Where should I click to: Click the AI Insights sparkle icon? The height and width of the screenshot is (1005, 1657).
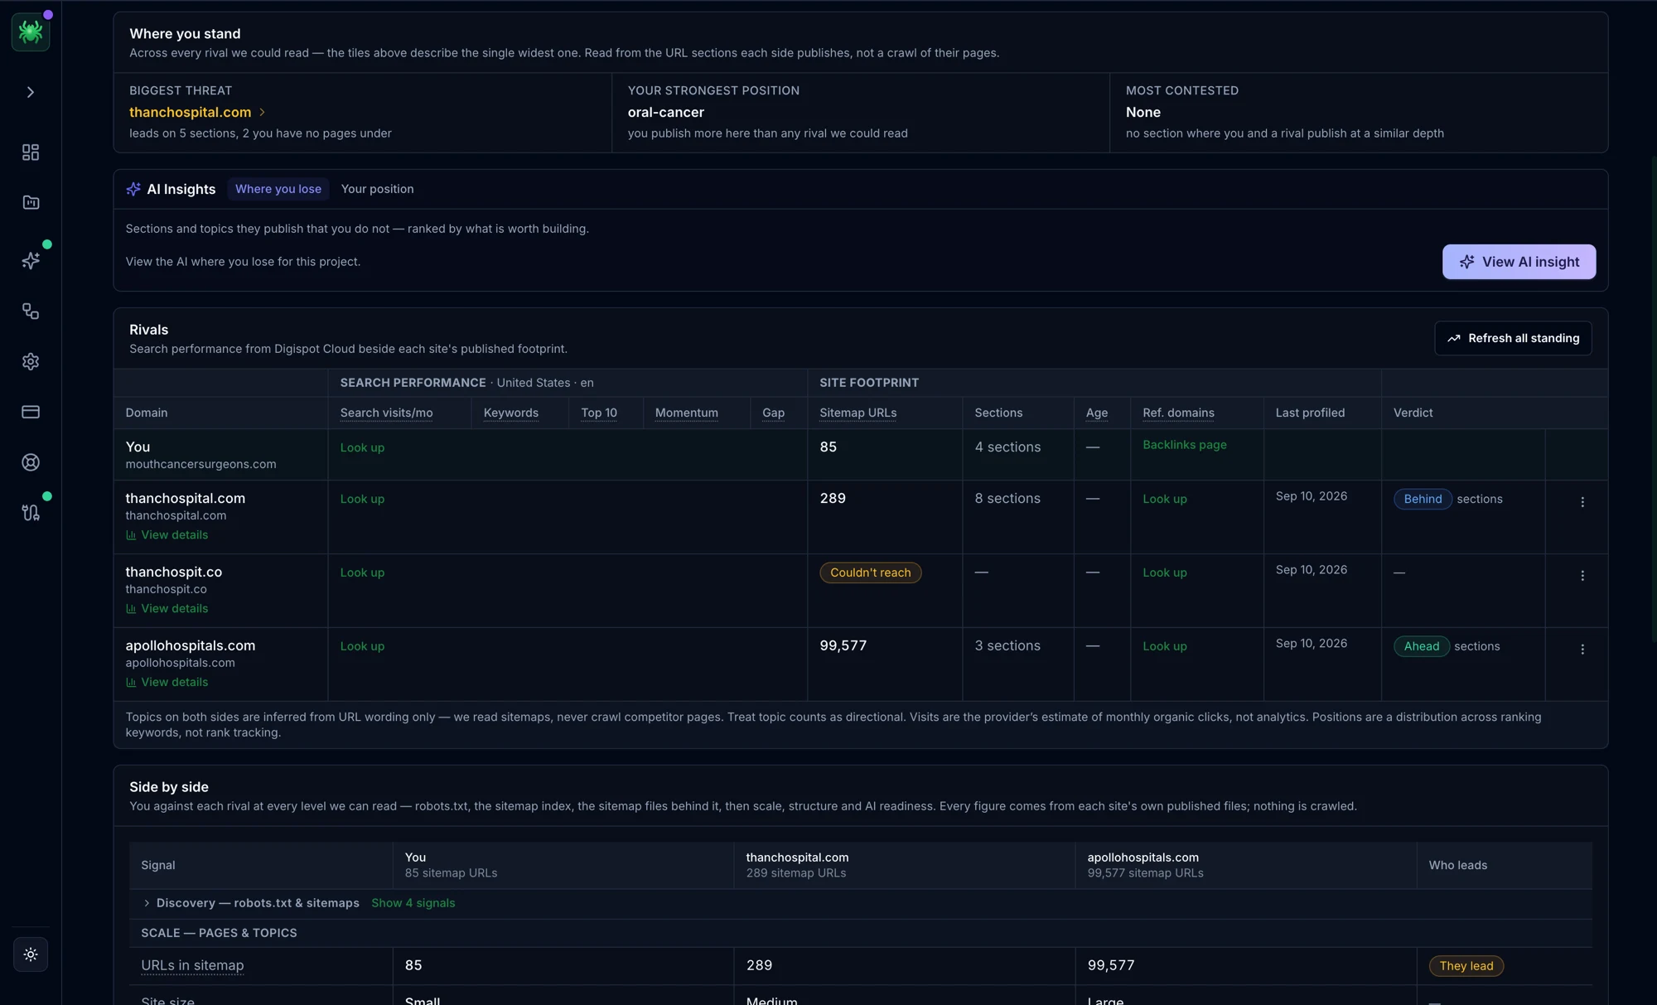click(133, 189)
